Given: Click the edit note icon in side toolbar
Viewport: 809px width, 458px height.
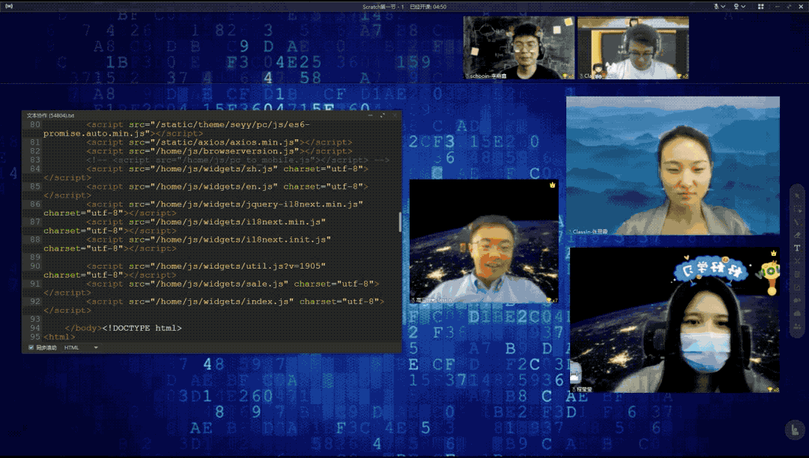Looking at the screenshot, I should [x=797, y=287].
